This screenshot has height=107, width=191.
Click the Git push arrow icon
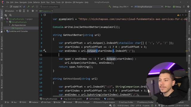28,7
